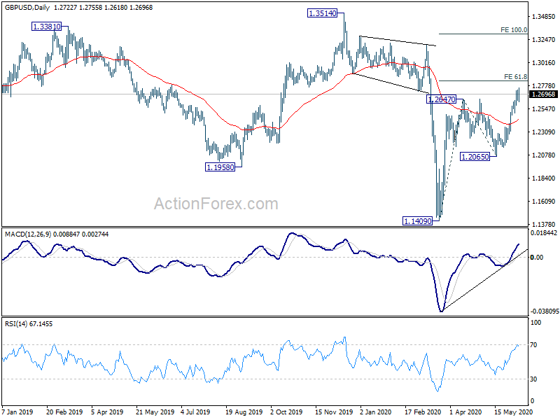Image resolution: width=560 pixels, height=420 pixels.
Task: Click the 15 May 2020 date label
Action: (514, 412)
